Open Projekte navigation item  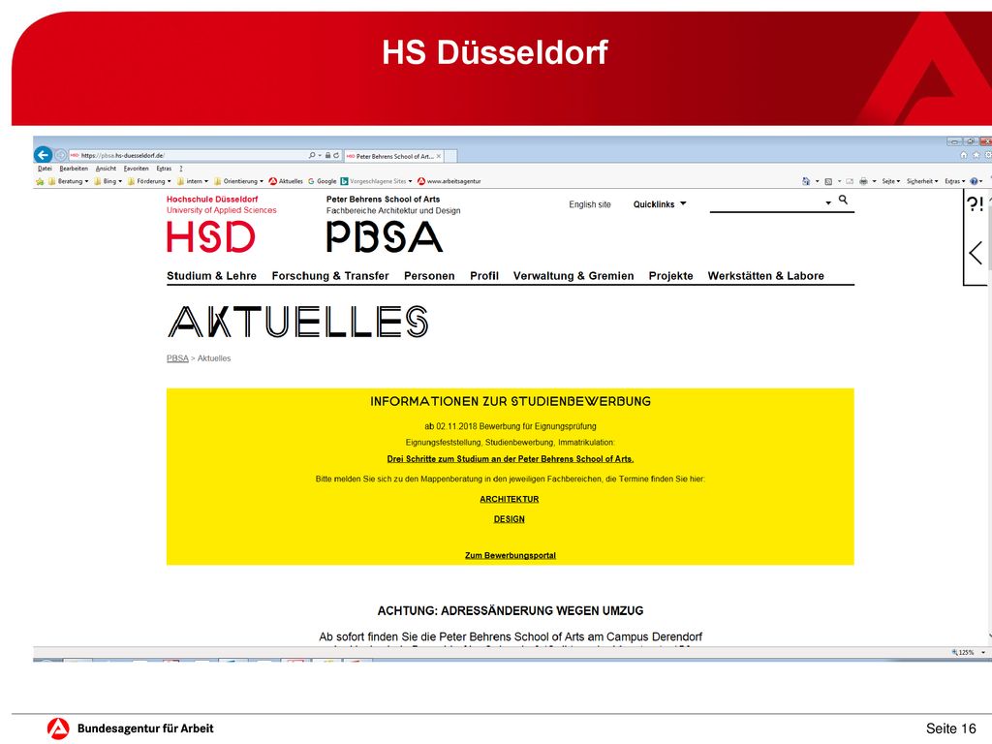[671, 276]
